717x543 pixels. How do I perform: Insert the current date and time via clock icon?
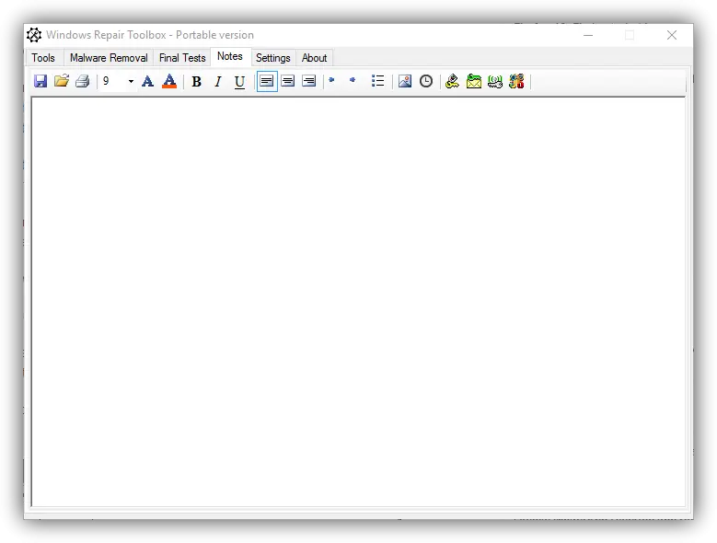pyautogui.click(x=426, y=81)
